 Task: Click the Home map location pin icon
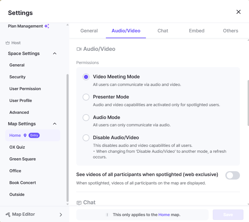coord(25,135)
